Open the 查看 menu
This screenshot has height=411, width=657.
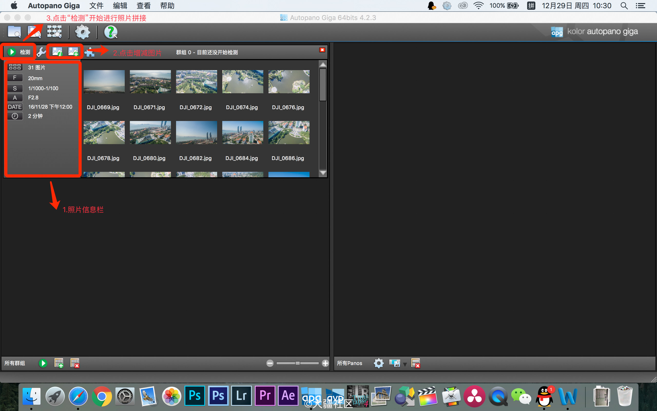(x=144, y=6)
